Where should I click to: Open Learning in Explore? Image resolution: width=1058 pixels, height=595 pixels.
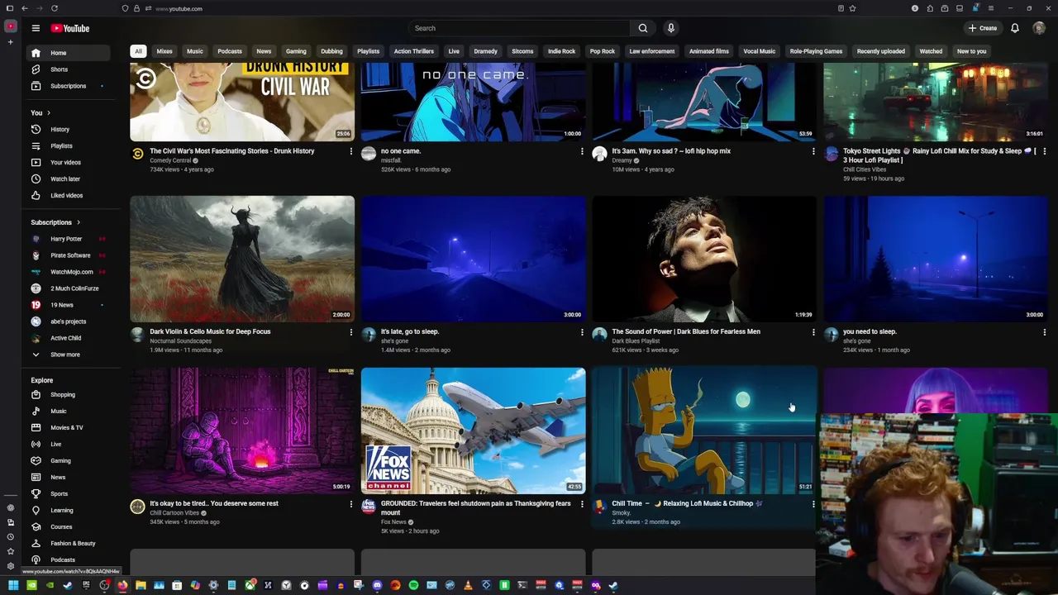[66, 510]
